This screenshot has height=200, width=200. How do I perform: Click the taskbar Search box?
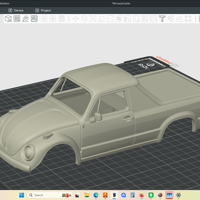[50, 195]
